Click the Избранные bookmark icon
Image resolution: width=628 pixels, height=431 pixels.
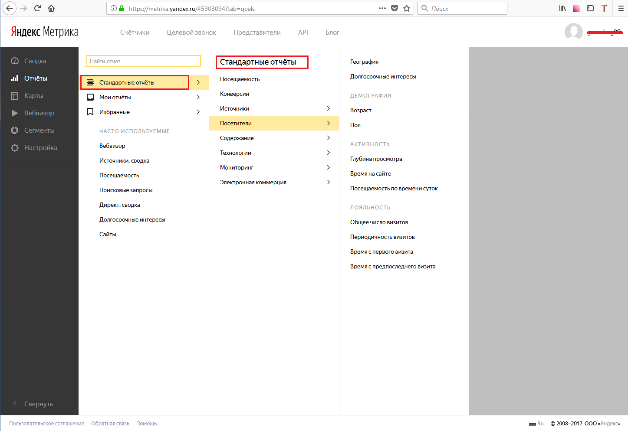click(90, 112)
